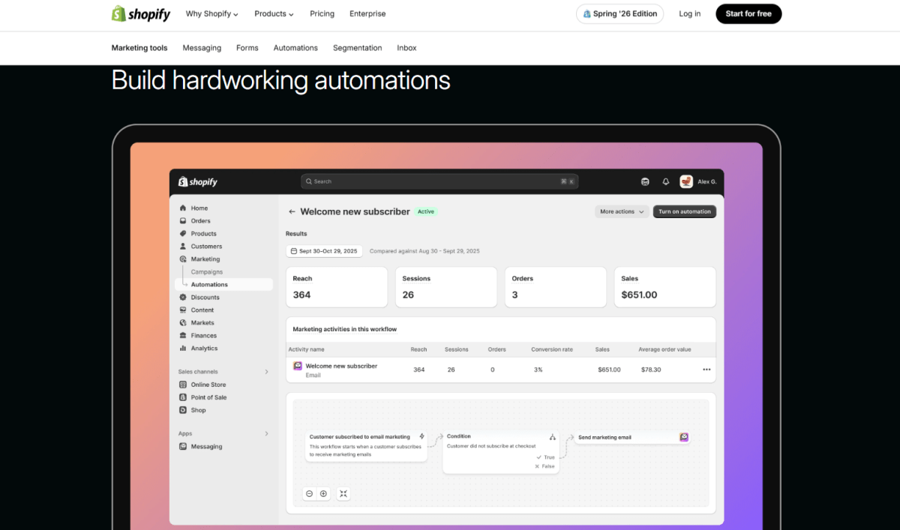900x530 pixels.
Task: Click the Online Store icon
Action: click(x=183, y=385)
